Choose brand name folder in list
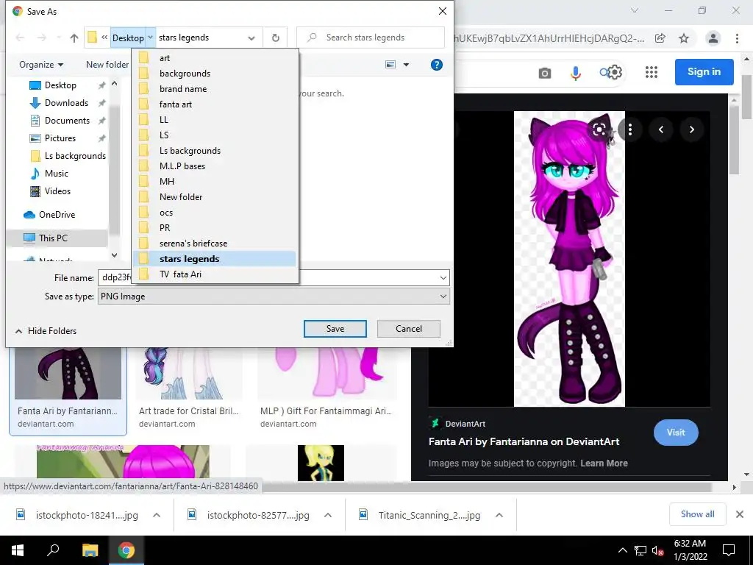753x565 pixels. click(215, 89)
